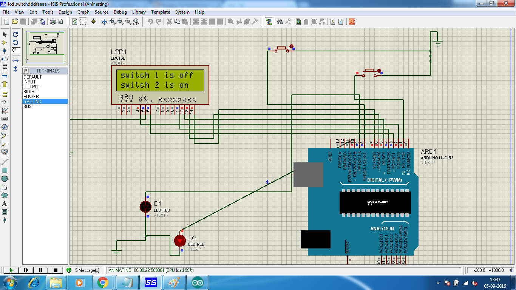Click the rotation angle input field
The height and width of the screenshot is (290, 516).
(x=16, y=50)
